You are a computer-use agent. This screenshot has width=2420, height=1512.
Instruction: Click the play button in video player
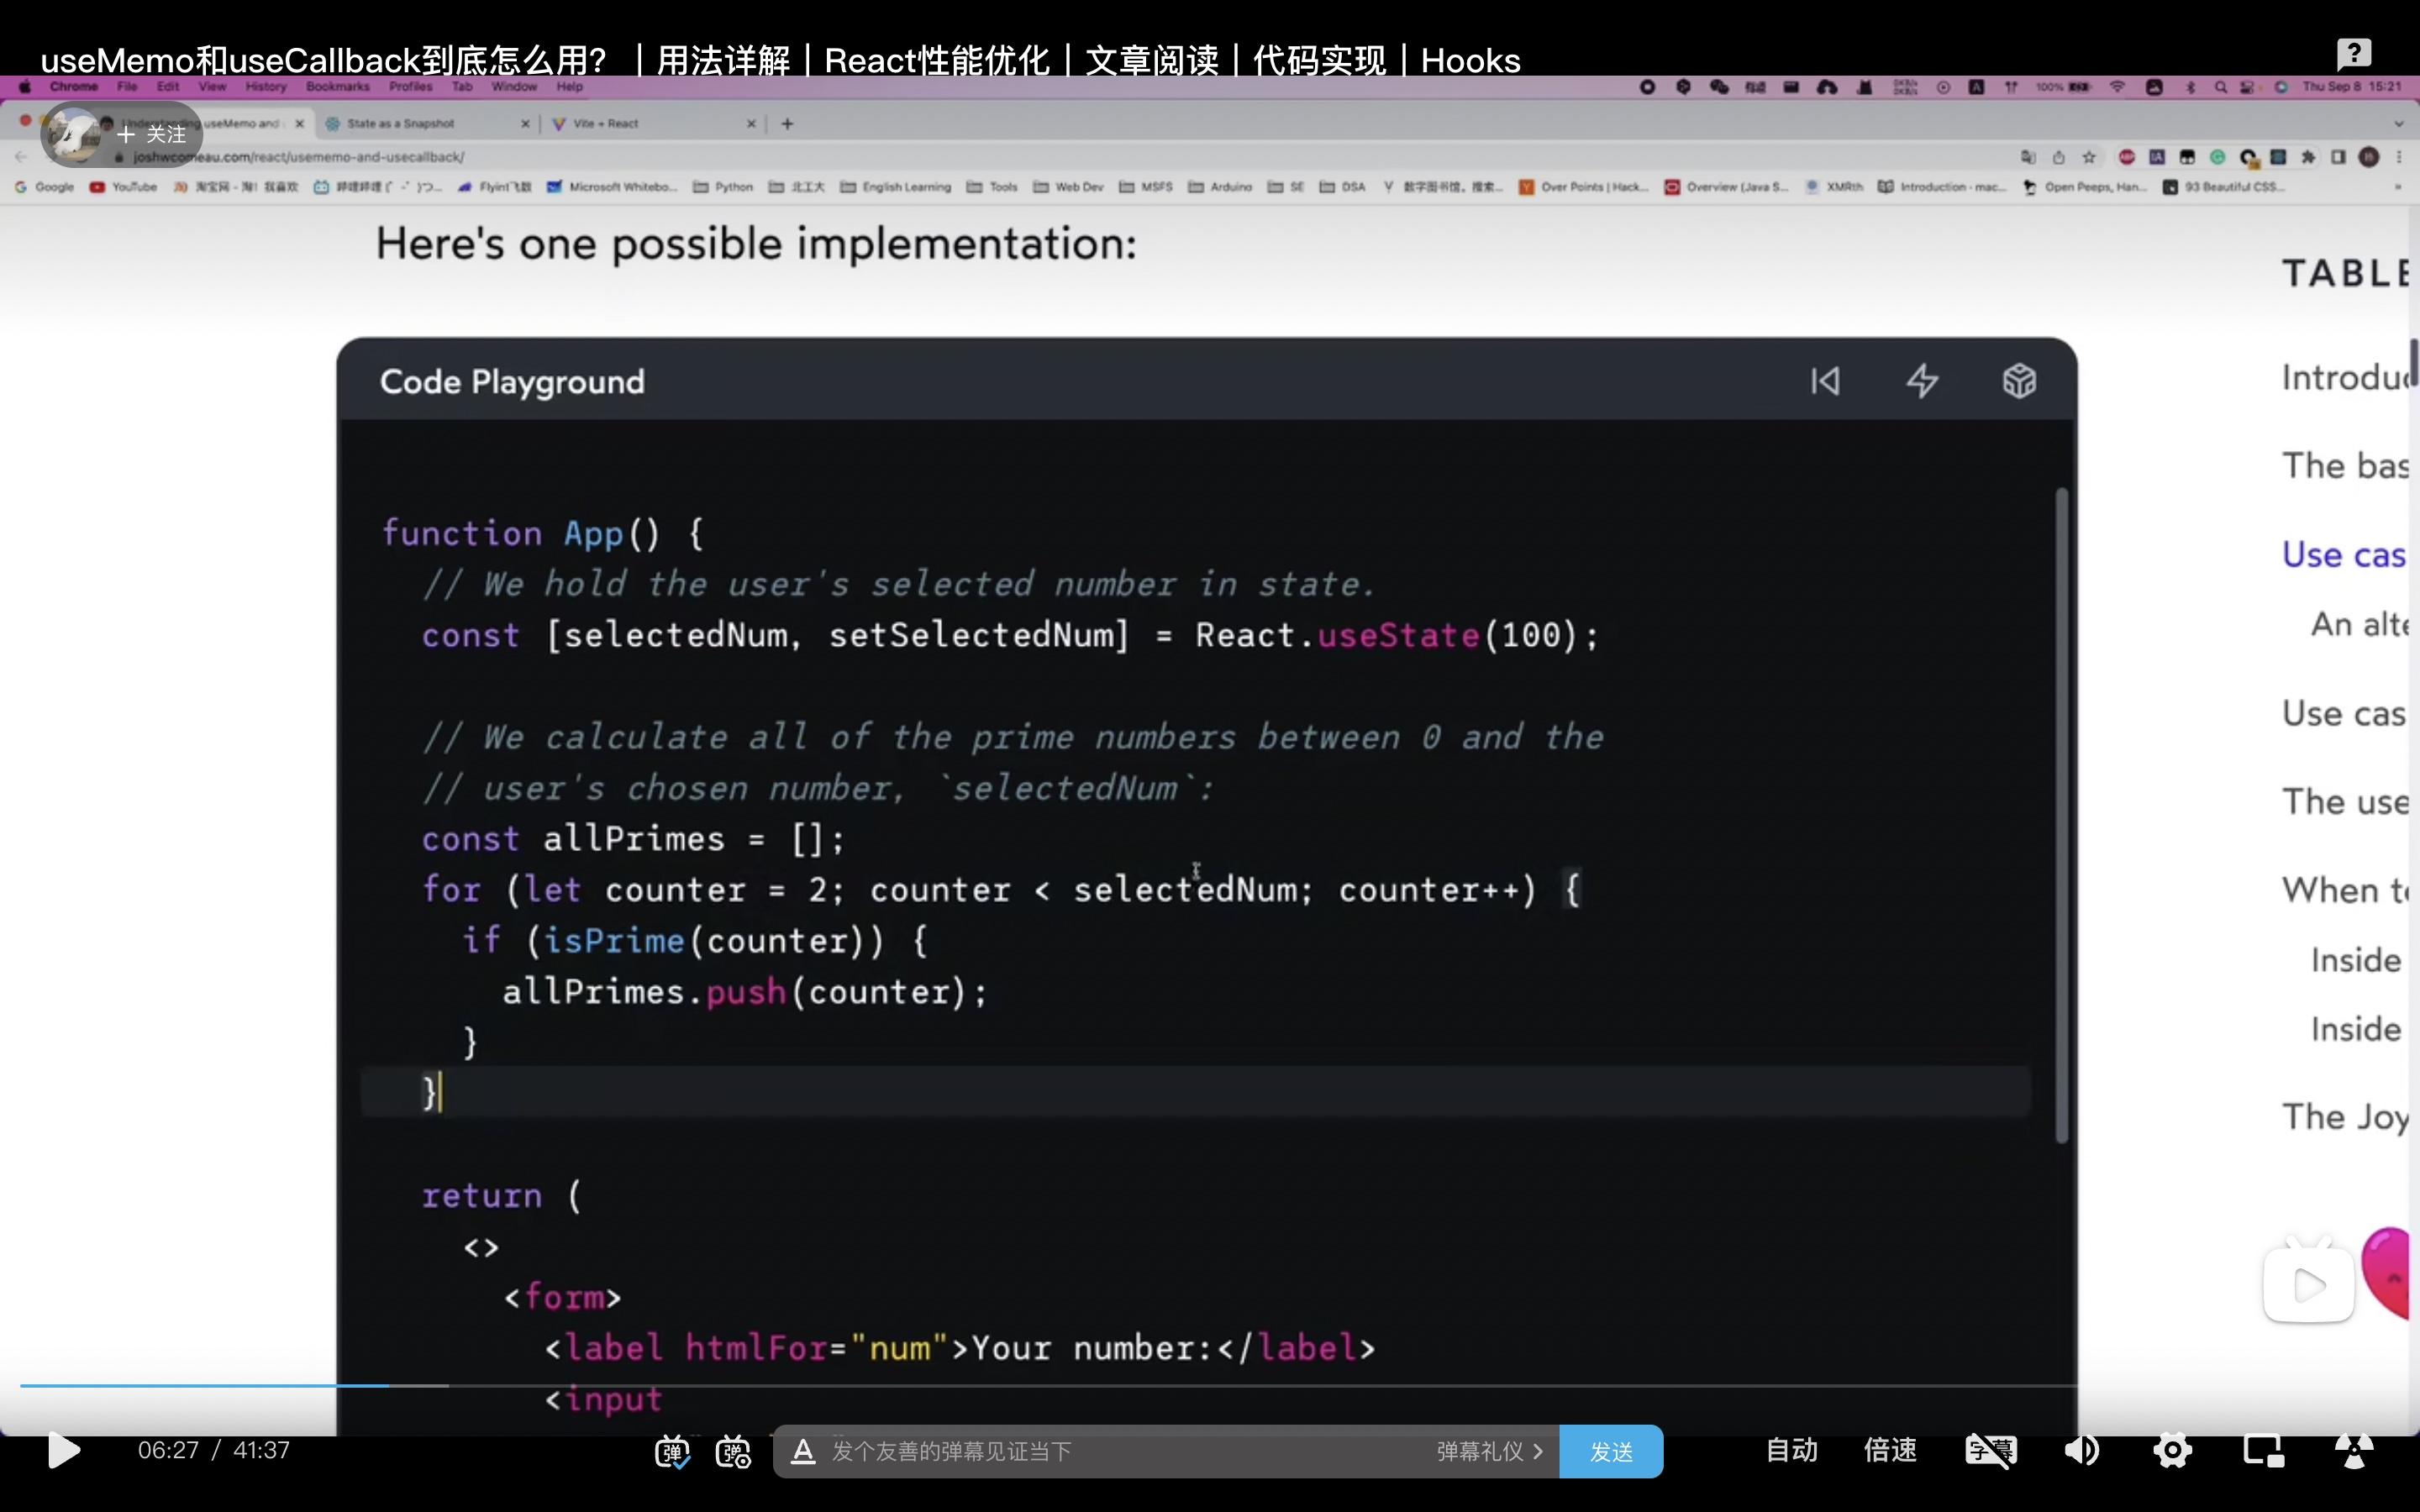click(64, 1450)
